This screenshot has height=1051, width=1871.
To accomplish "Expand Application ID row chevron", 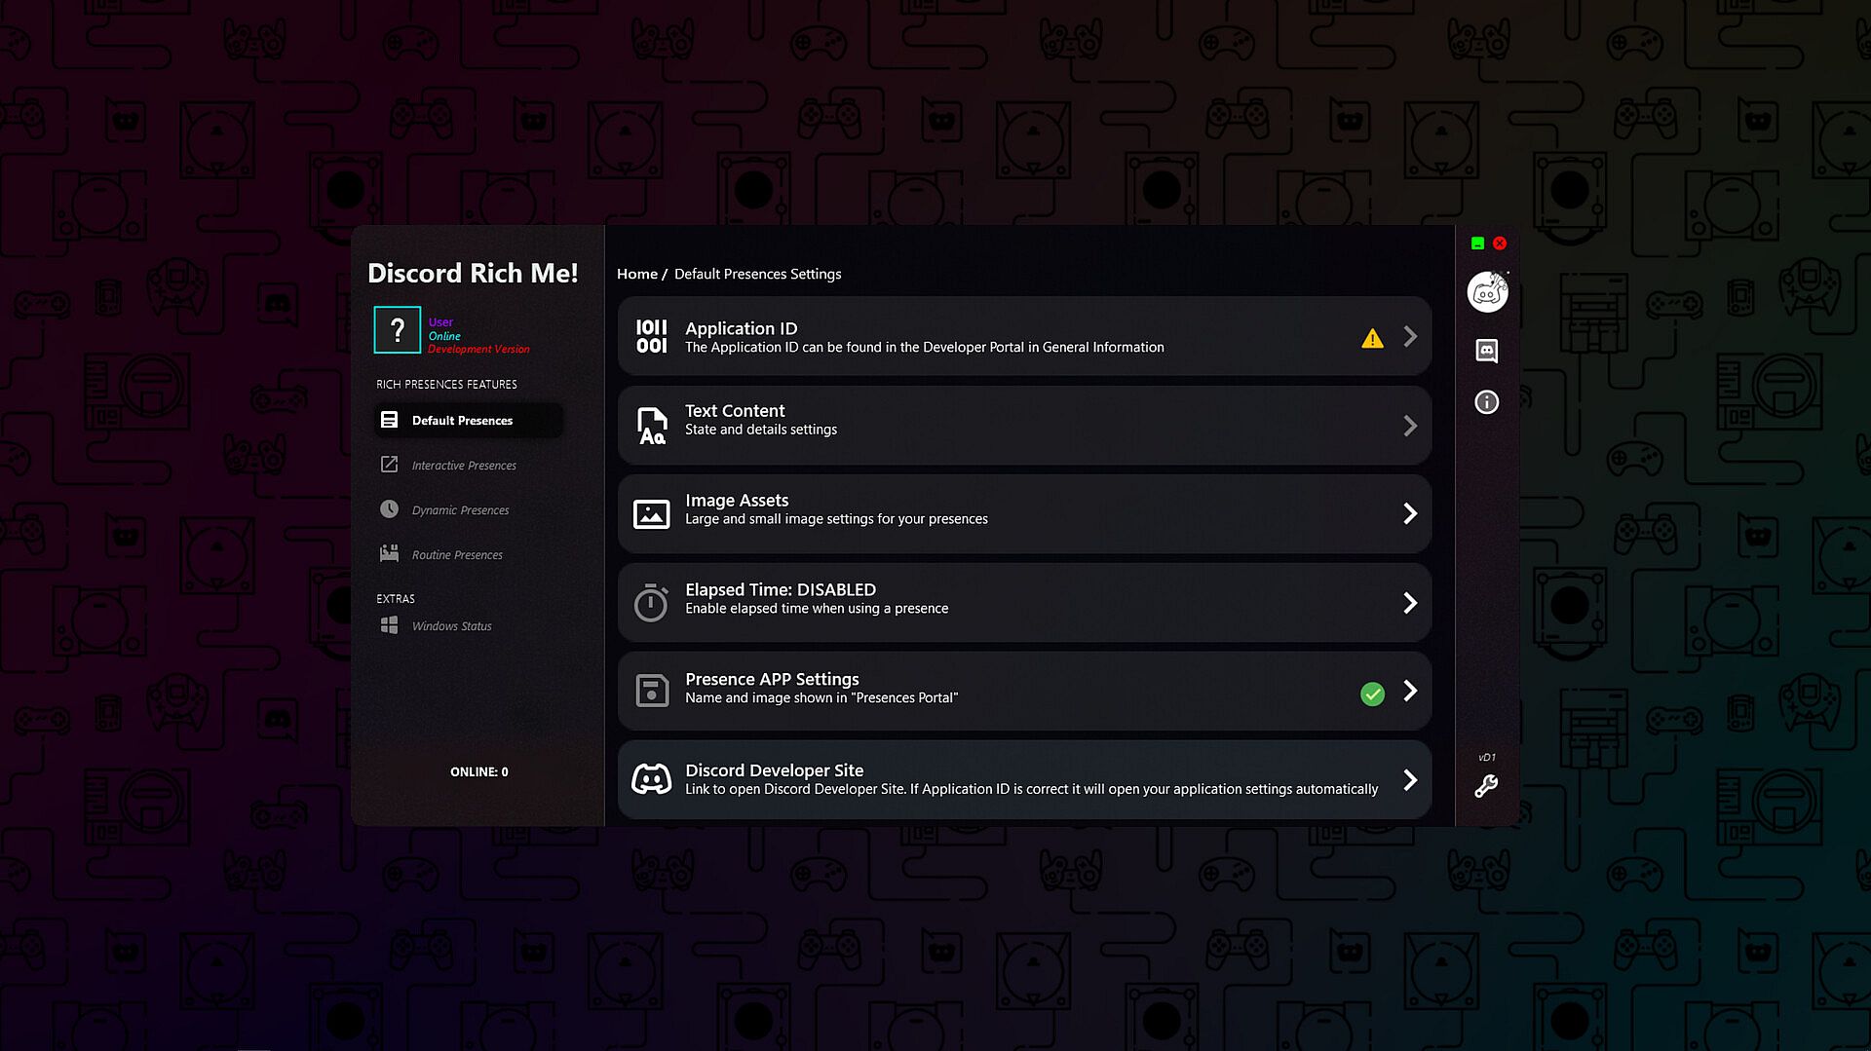I will (1410, 336).
